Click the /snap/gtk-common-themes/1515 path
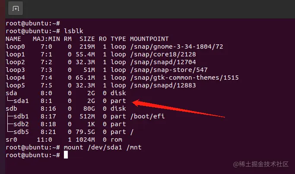 pos(184,78)
